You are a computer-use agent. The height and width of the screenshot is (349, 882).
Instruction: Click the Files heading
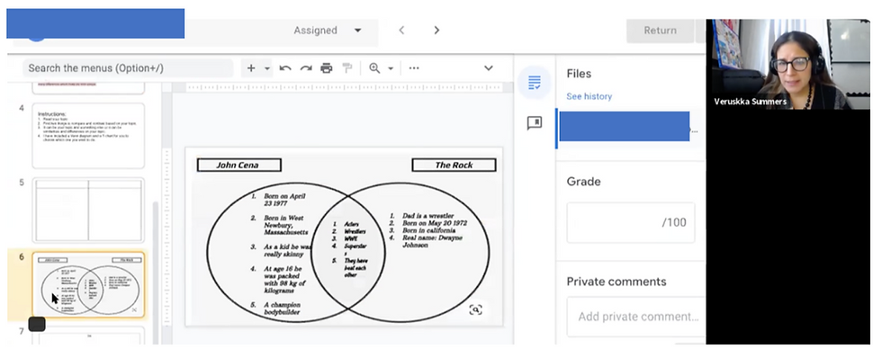point(579,74)
